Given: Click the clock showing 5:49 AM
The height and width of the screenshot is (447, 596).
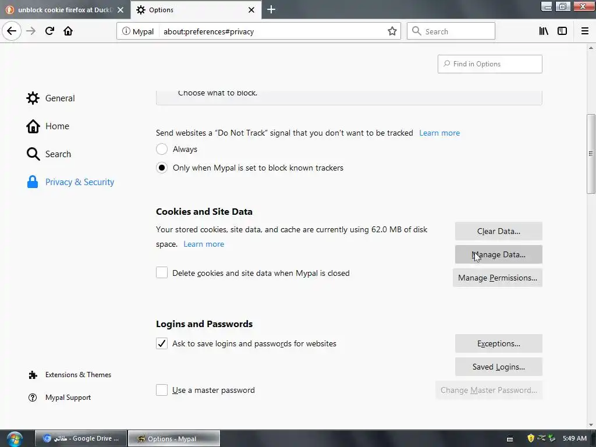Looking at the screenshot, I should pyautogui.click(x=574, y=438).
